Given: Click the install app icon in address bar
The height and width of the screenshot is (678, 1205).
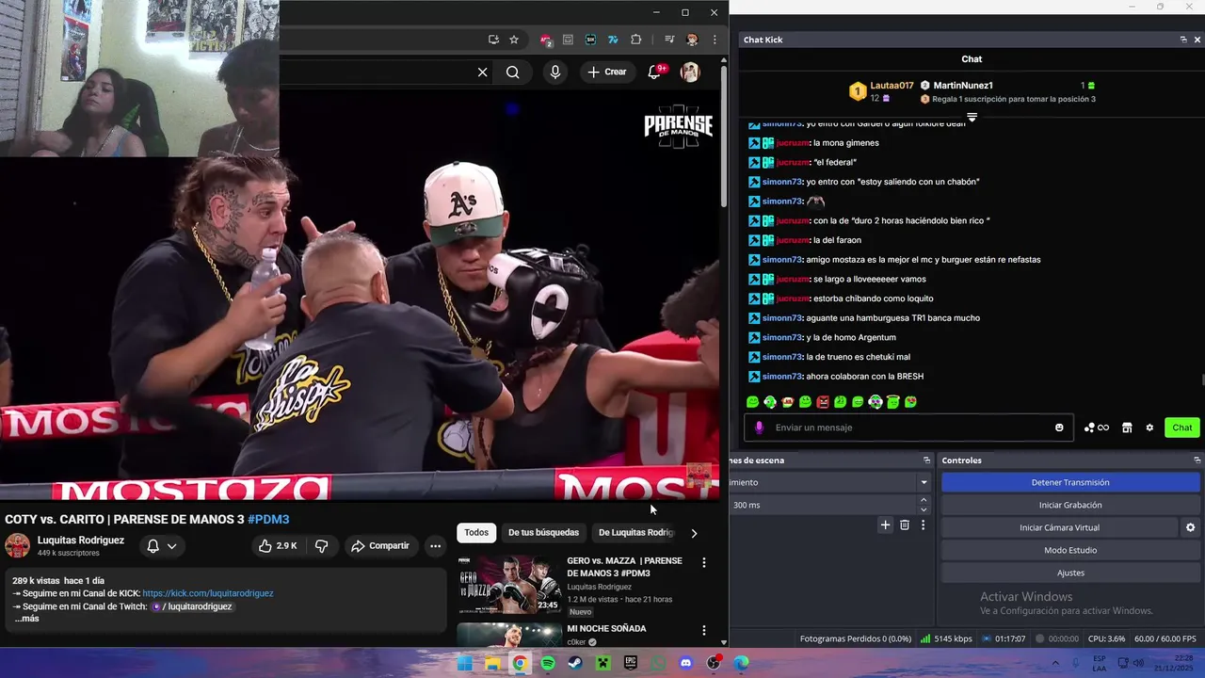Looking at the screenshot, I should [493, 40].
